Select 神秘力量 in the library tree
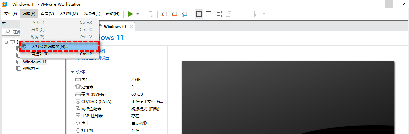Screen dimensions: 409x134 point(31,68)
